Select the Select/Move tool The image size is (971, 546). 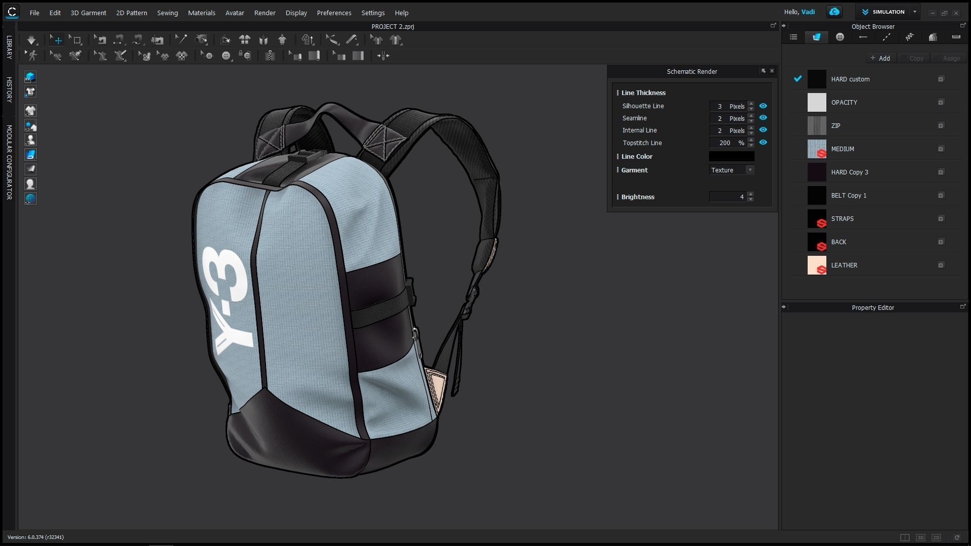[56, 40]
